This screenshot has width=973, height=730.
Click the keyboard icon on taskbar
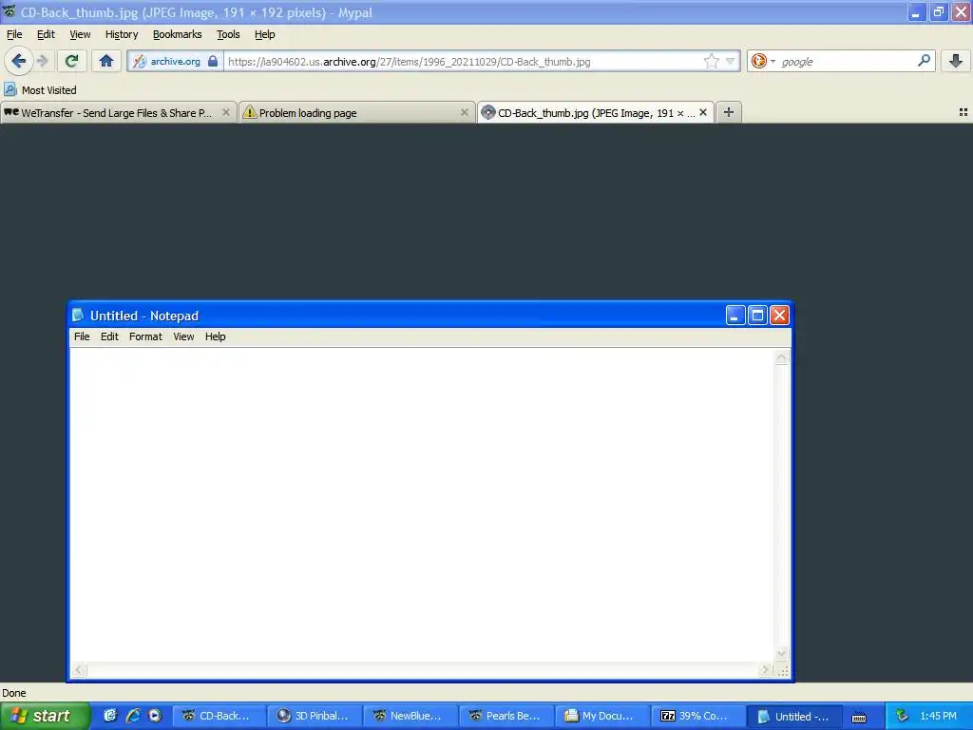pyautogui.click(x=859, y=717)
